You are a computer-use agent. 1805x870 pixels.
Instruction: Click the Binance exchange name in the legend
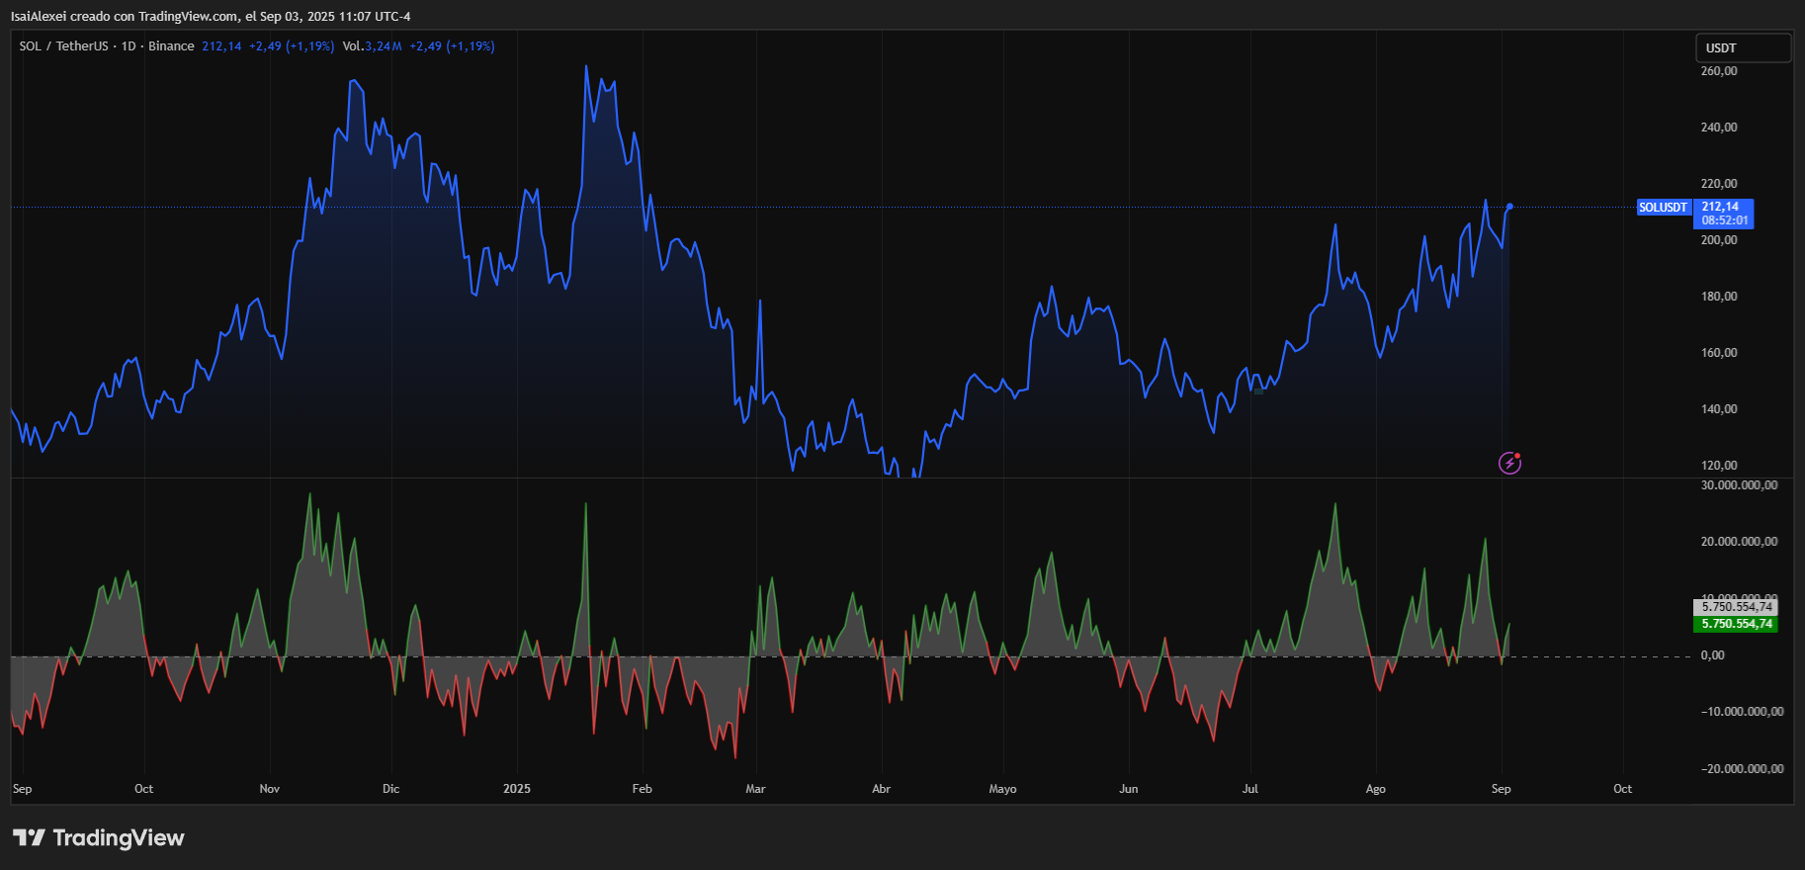tap(171, 46)
